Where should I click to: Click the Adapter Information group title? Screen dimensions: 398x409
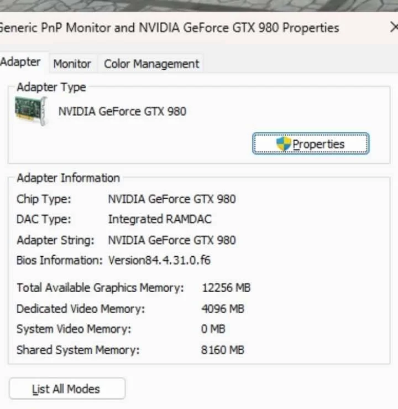(68, 178)
